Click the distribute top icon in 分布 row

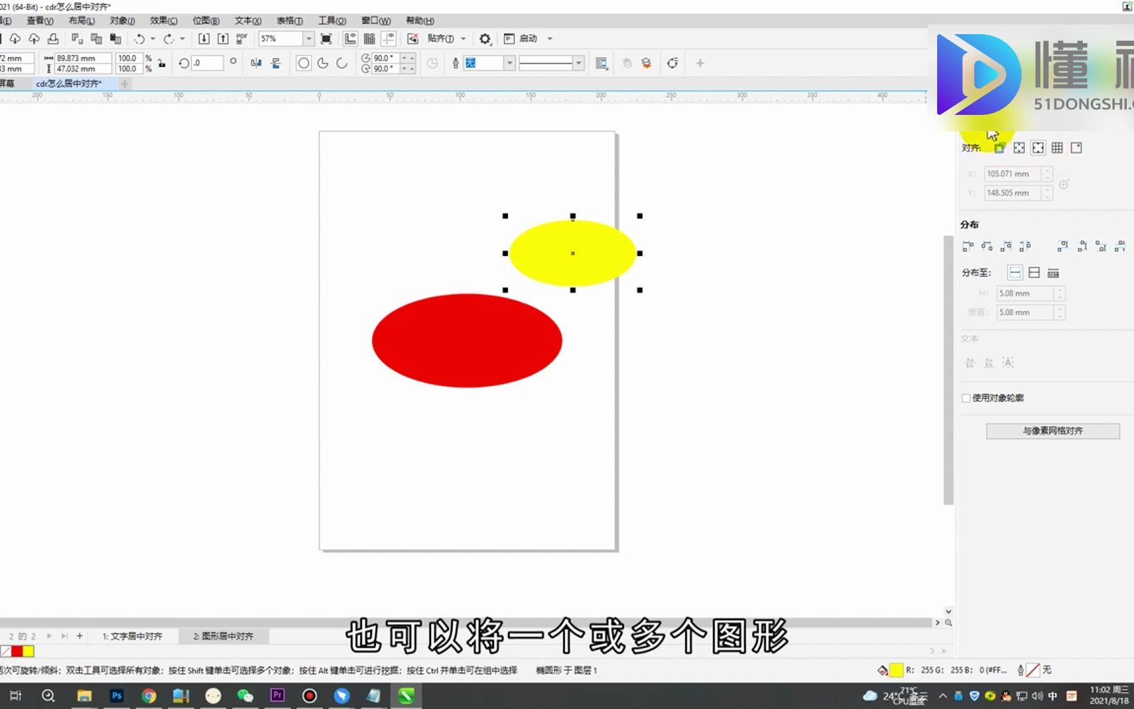[1062, 246]
